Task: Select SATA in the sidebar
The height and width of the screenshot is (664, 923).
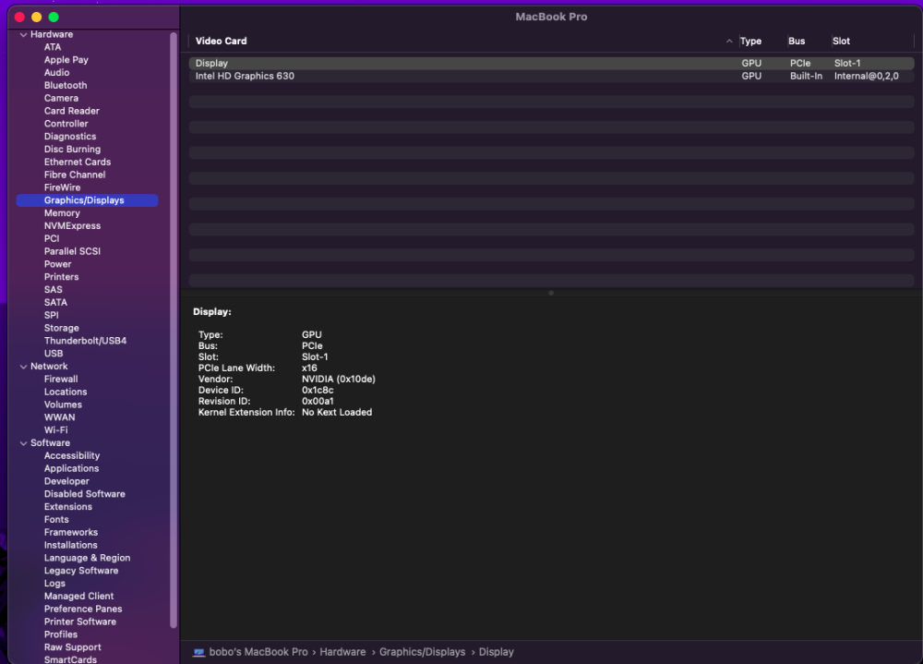Action: pos(55,302)
